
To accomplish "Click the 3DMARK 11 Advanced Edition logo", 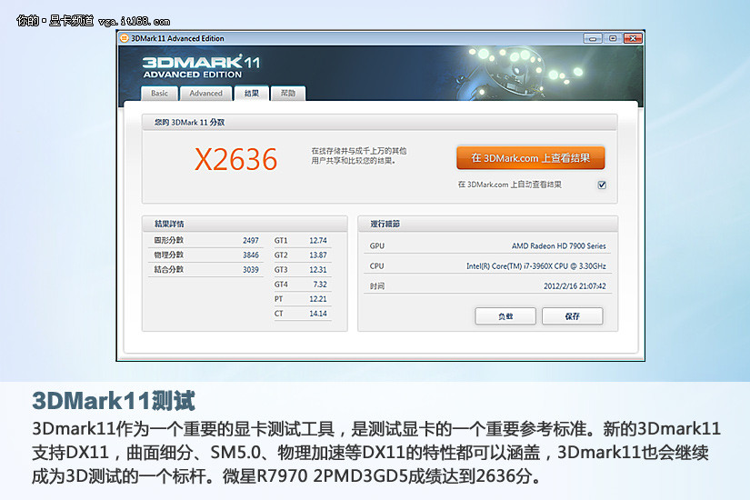I will pyautogui.click(x=201, y=66).
